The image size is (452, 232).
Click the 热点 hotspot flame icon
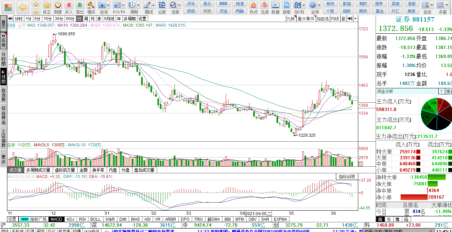click(x=254, y=5)
